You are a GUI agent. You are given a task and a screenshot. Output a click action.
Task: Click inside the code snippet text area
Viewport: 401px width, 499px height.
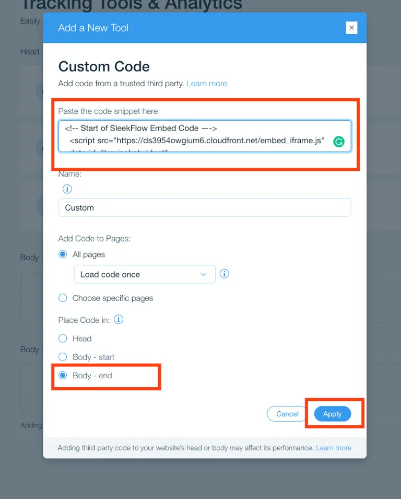(204, 136)
